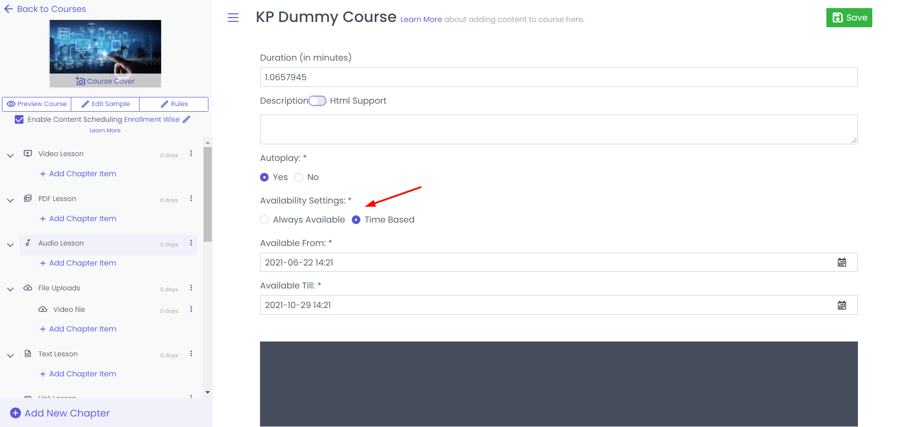
Task: Open the Preview Course tab
Action: 37,104
